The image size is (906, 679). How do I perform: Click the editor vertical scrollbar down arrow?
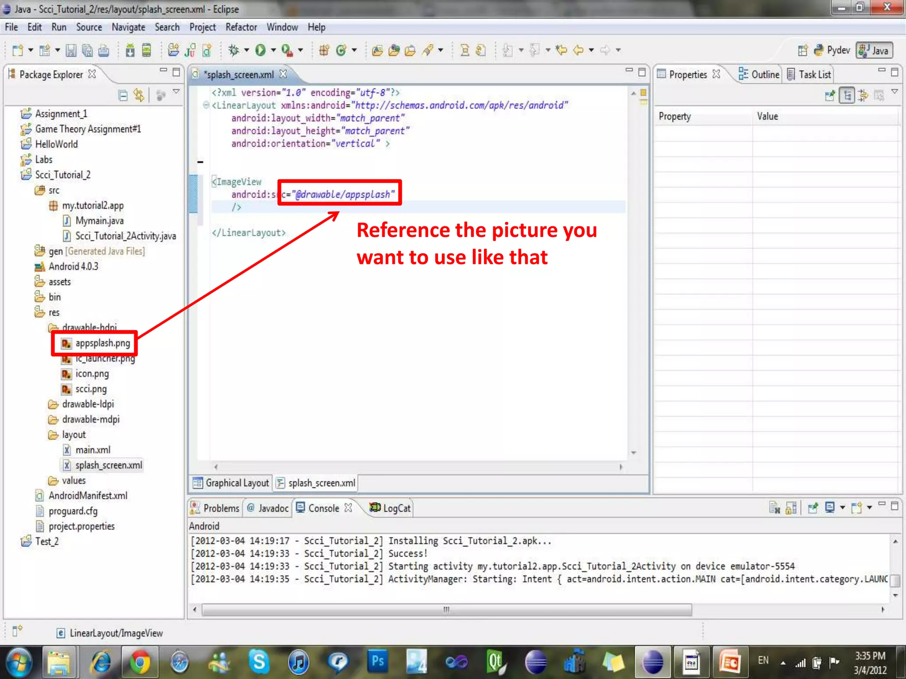[x=634, y=453]
